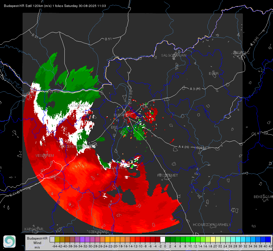
Task: Click the SALGÓTARJÁN city label
Action: coord(173,55)
